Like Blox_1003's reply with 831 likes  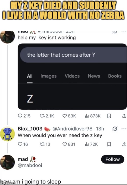click(69, 144)
